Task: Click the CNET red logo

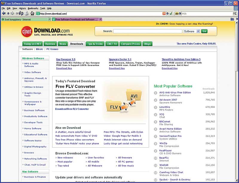Action: point(27,31)
